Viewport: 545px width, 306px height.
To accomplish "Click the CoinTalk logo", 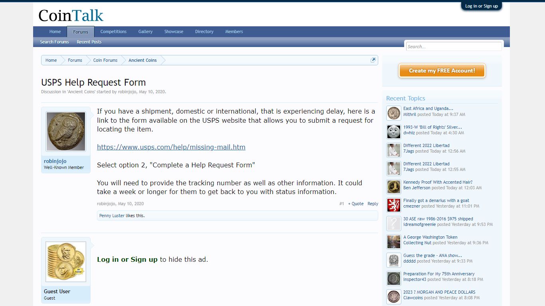I will point(71,16).
